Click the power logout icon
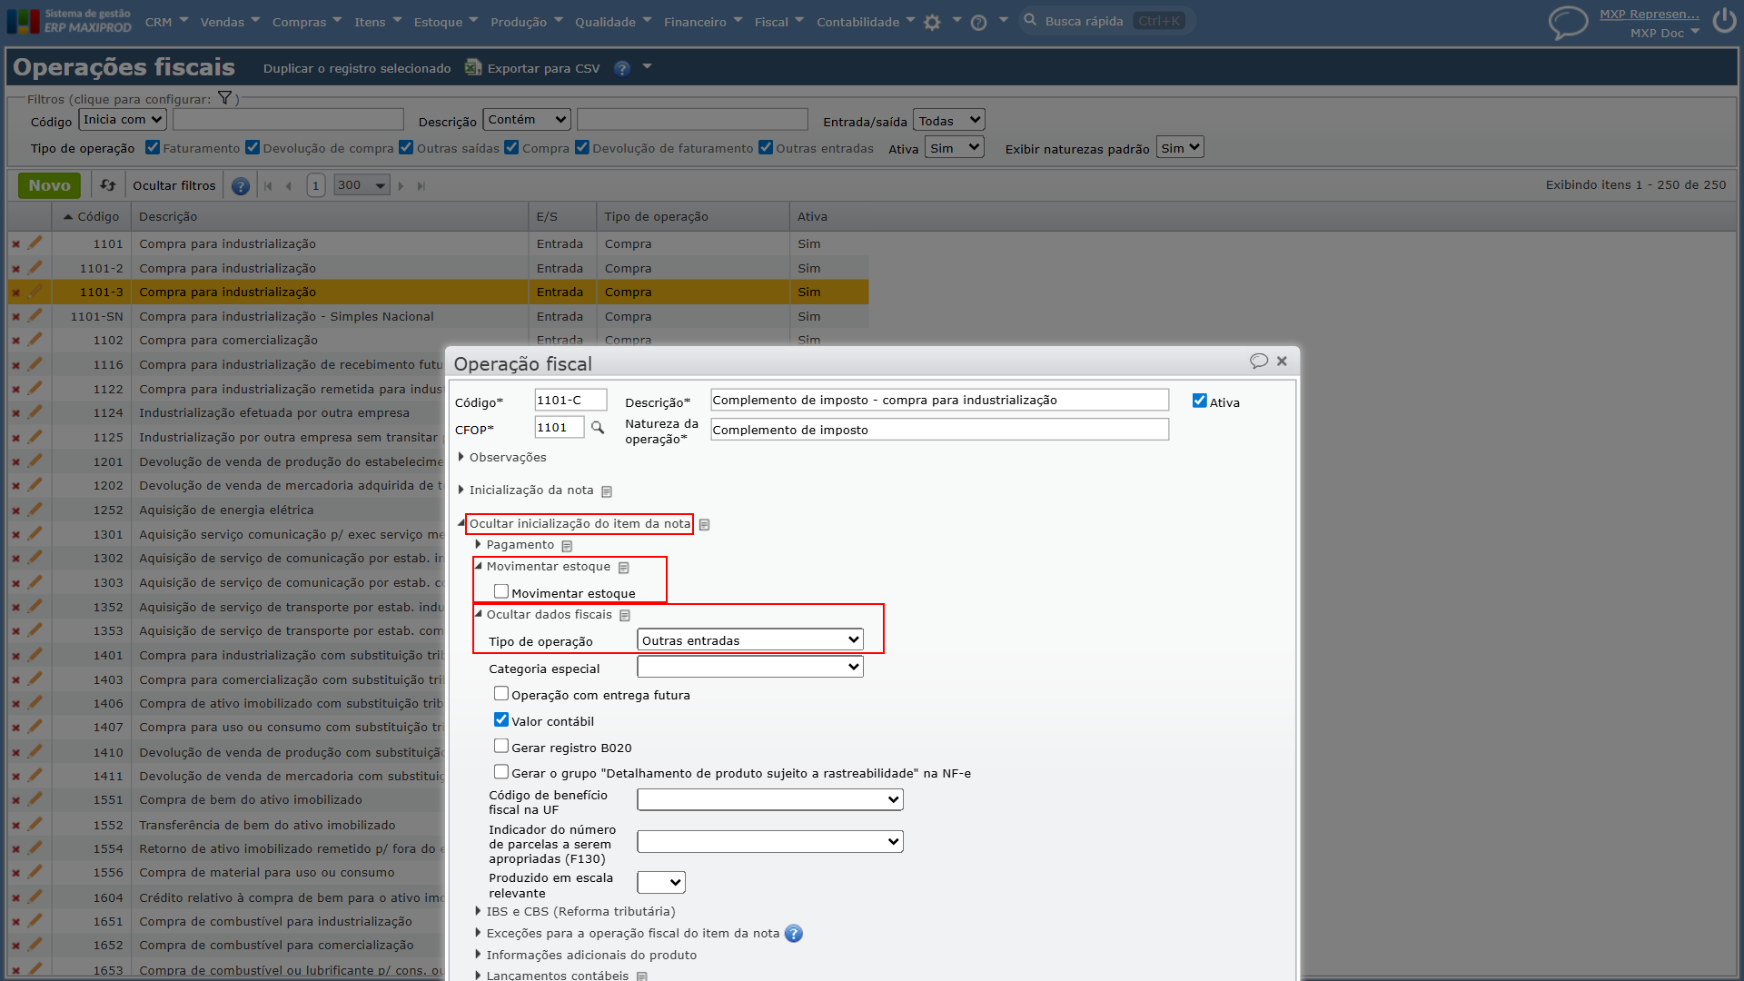The image size is (1744, 981). click(1724, 21)
